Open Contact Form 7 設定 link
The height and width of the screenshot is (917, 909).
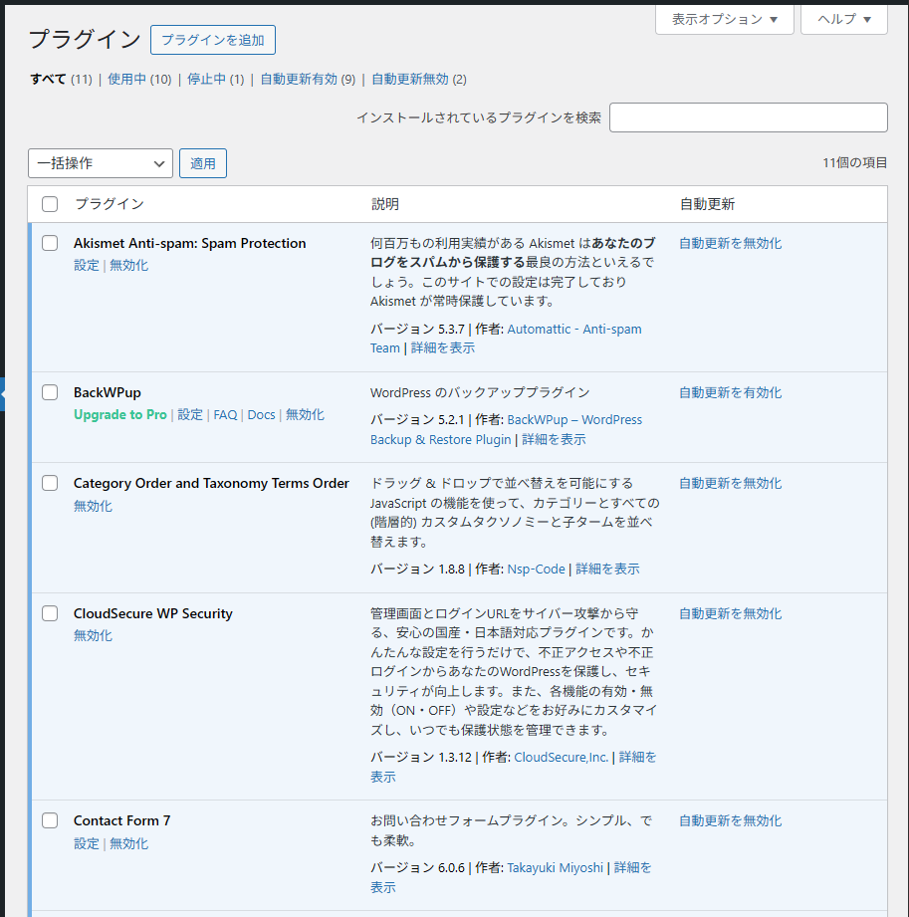tap(87, 844)
